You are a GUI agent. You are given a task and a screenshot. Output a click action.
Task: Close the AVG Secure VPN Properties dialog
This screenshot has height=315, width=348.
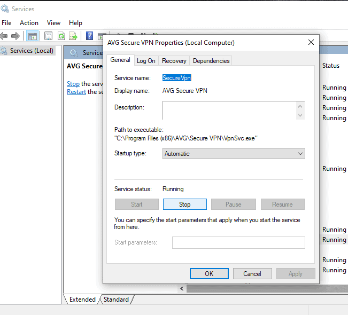(x=311, y=43)
